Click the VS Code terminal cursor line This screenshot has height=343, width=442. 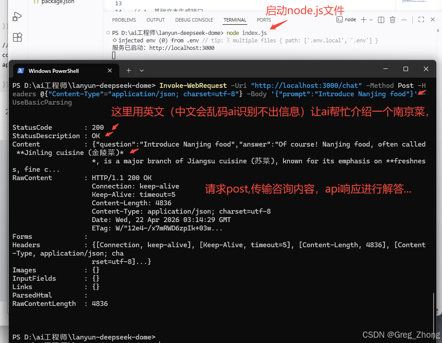[113, 55]
